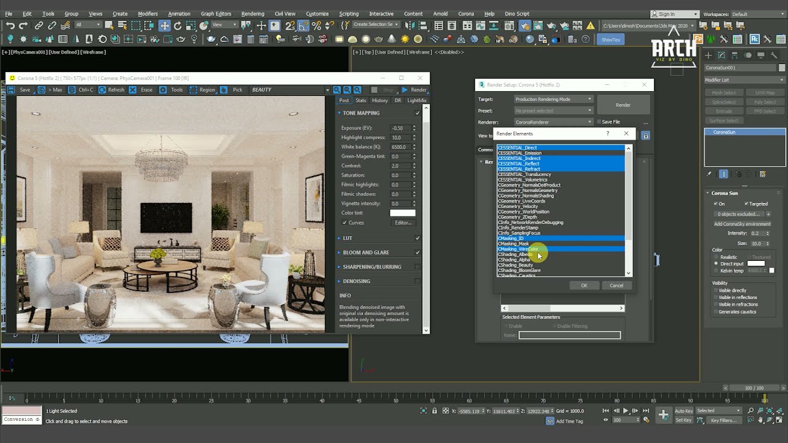Open the Graph Editors menu
The image size is (788, 443).
[x=216, y=14]
